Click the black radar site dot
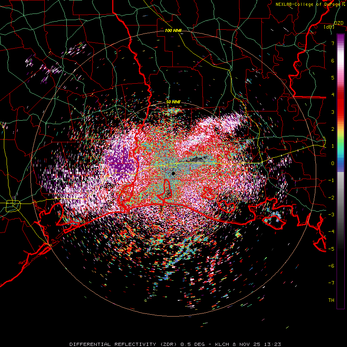This screenshot has height=347, width=347. pyautogui.click(x=173, y=173)
